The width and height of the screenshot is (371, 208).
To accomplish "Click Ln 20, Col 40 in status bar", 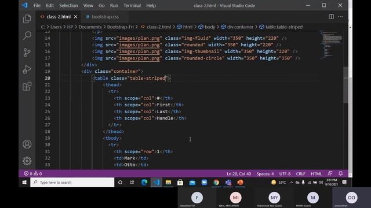I will (239, 174).
